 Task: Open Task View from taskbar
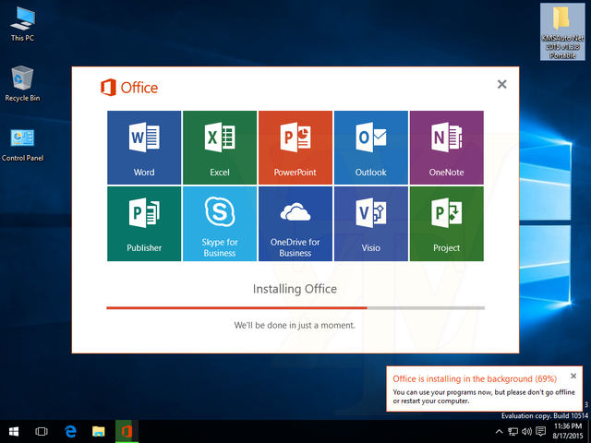(x=42, y=431)
